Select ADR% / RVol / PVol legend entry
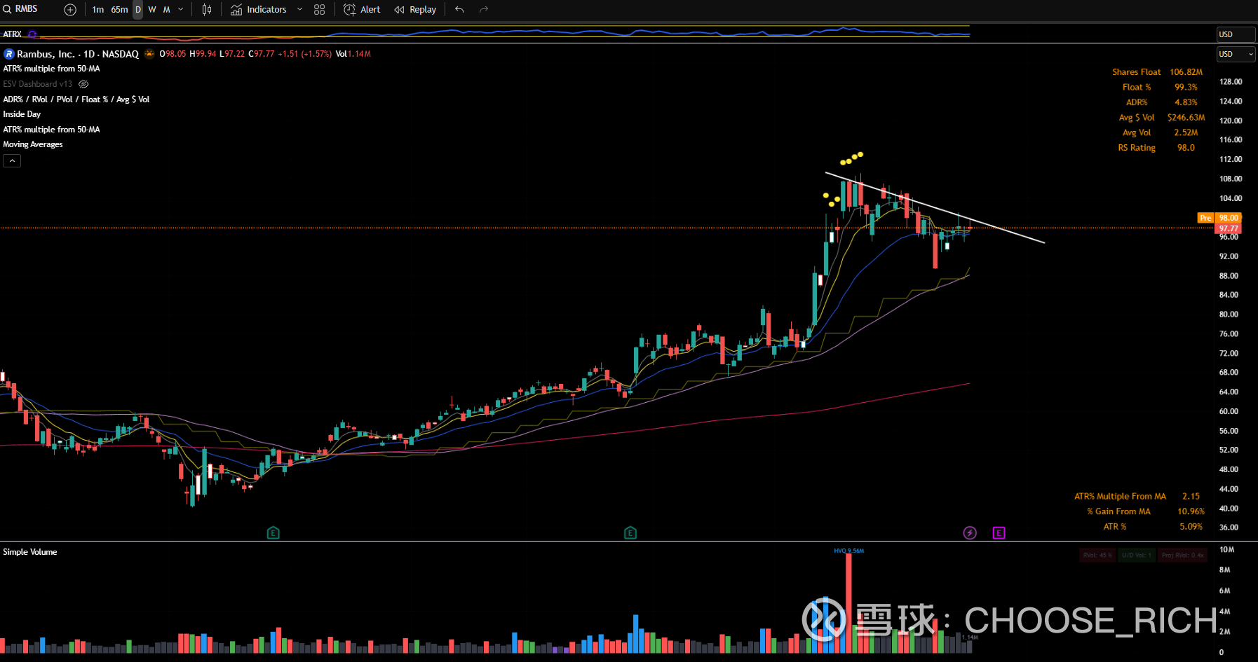The width and height of the screenshot is (1258, 662). [x=76, y=99]
